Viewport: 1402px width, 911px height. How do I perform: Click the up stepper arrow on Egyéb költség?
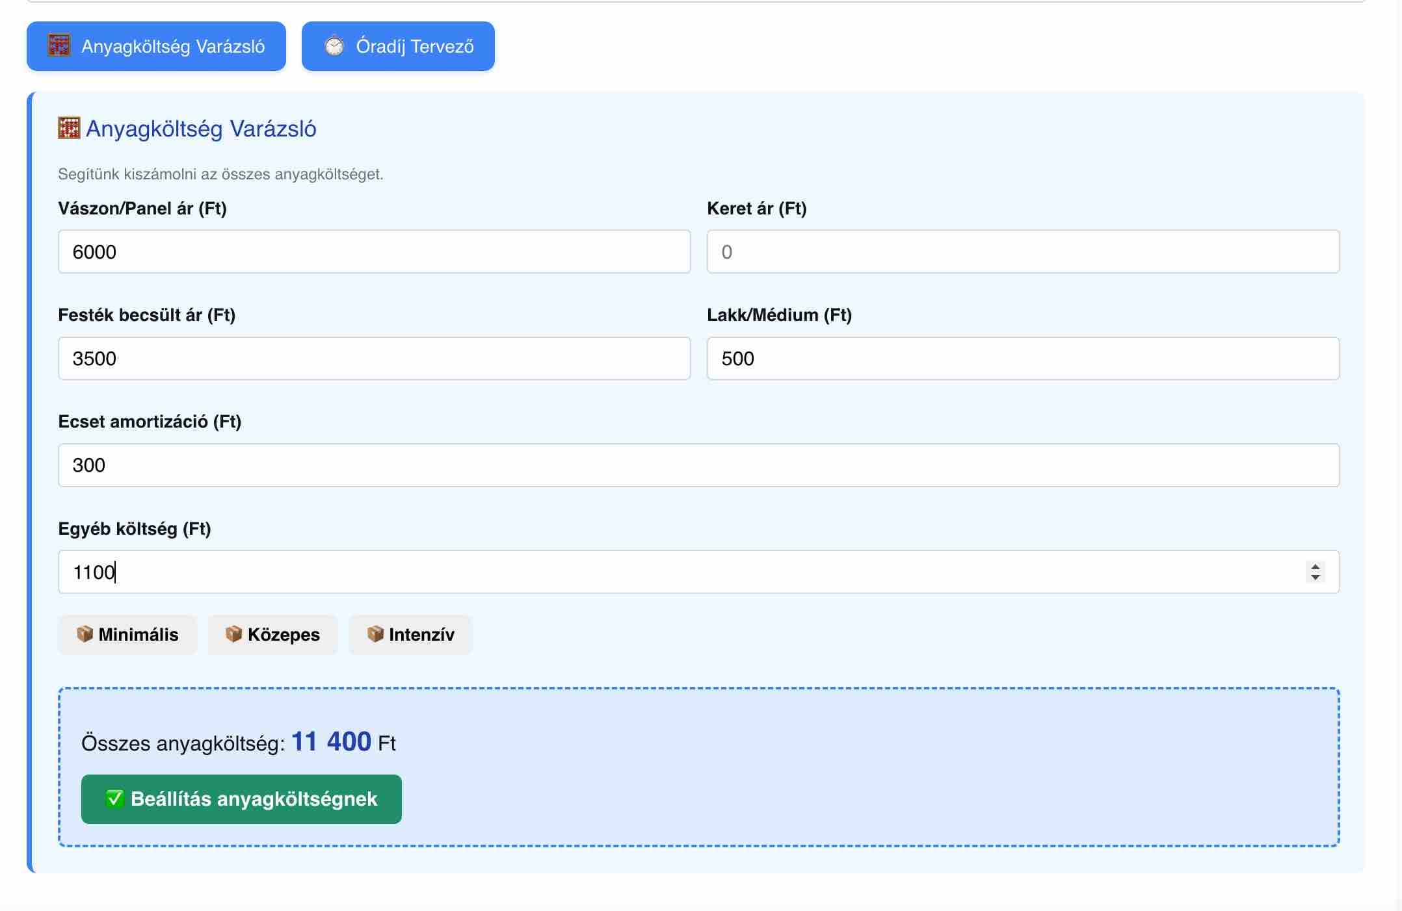click(1315, 566)
